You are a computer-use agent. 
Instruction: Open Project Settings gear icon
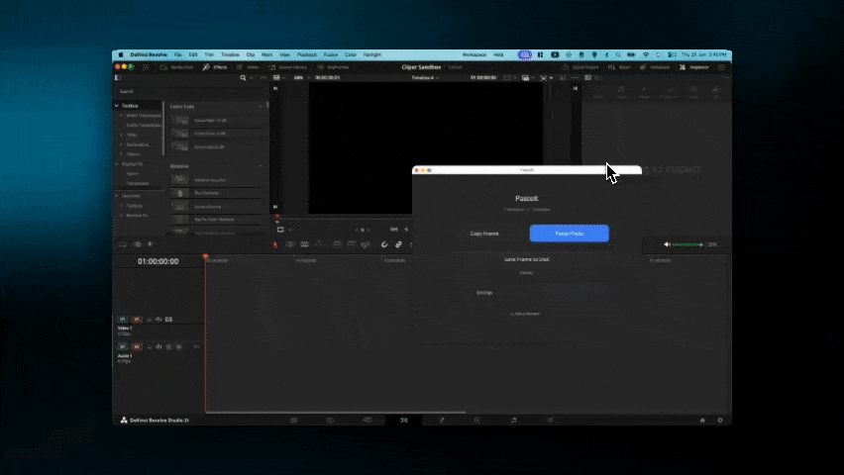tap(720, 421)
